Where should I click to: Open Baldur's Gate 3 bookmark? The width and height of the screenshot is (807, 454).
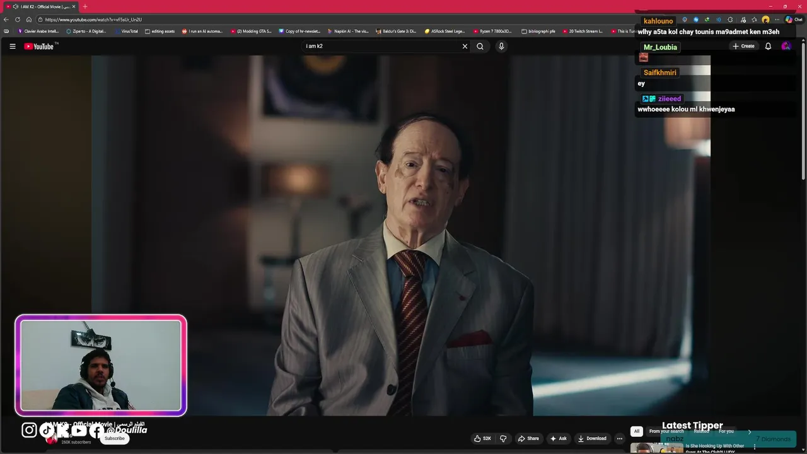[396, 31]
